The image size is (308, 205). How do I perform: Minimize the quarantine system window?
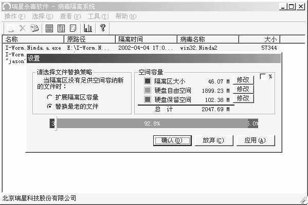click(283, 7)
